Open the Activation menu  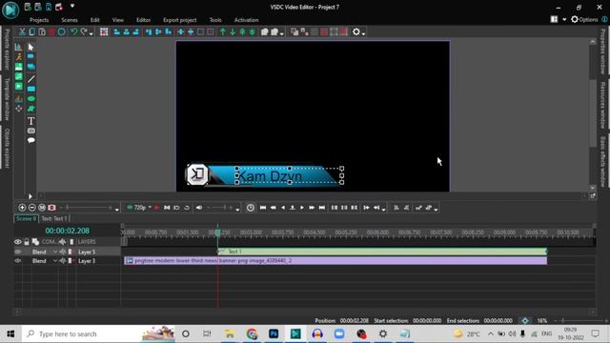point(246,20)
